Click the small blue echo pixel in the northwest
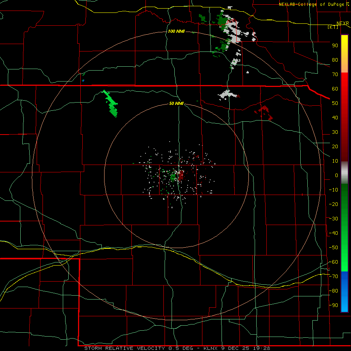Screen dimensions: 351x351 click(83, 81)
